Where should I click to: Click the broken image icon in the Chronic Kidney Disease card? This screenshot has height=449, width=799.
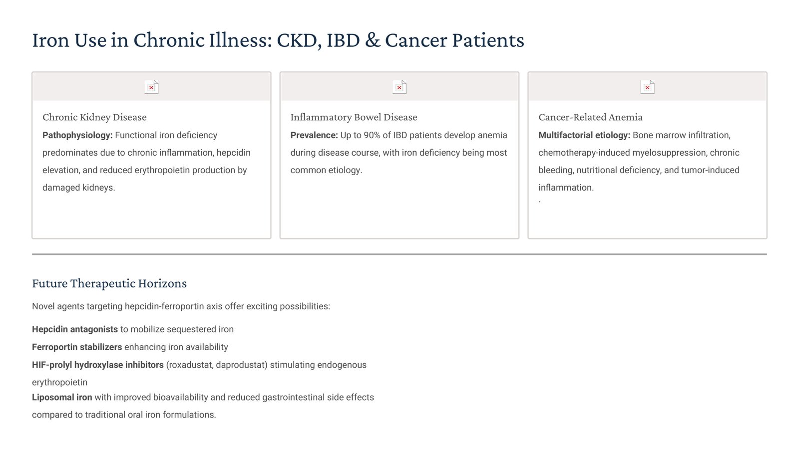tap(151, 87)
